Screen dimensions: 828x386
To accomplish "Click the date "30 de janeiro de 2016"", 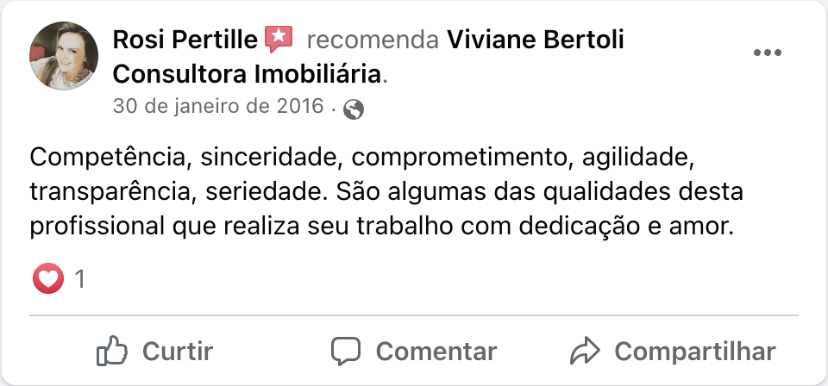I will [x=218, y=108].
